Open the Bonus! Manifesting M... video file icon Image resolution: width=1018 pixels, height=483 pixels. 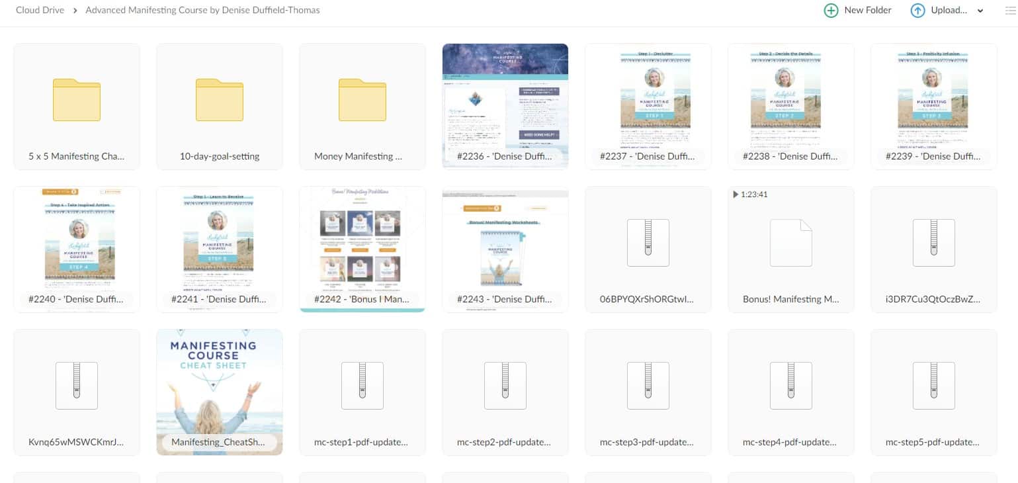tap(791, 243)
